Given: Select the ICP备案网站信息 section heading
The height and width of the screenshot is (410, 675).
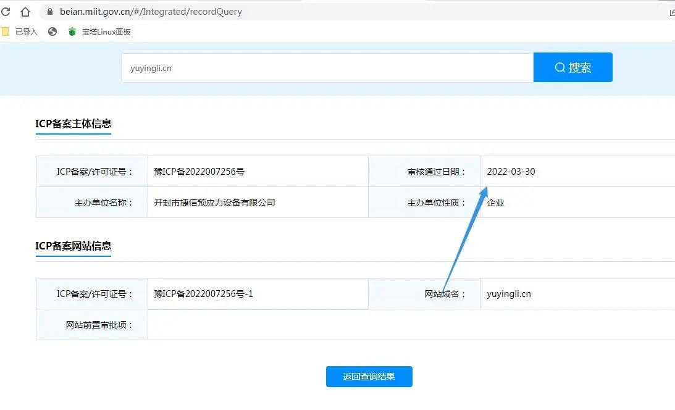Looking at the screenshot, I should pyautogui.click(x=73, y=246).
